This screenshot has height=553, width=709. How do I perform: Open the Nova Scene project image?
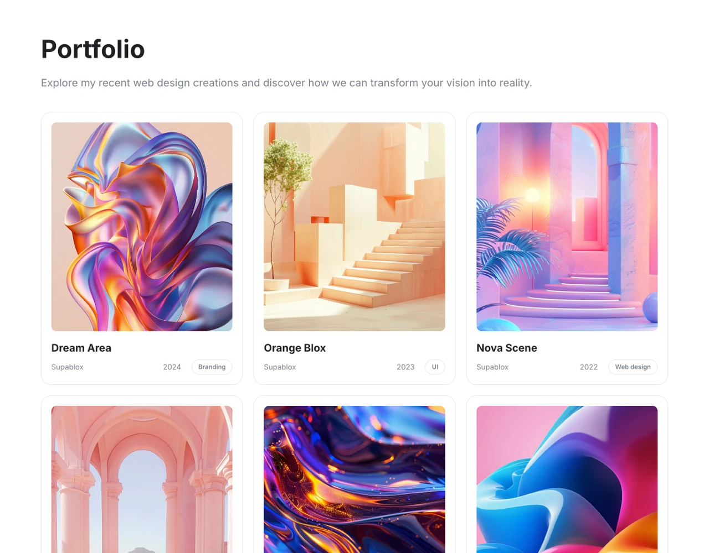click(x=567, y=227)
